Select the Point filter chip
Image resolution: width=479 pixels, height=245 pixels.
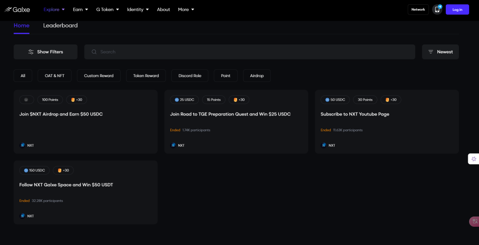point(225,76)
